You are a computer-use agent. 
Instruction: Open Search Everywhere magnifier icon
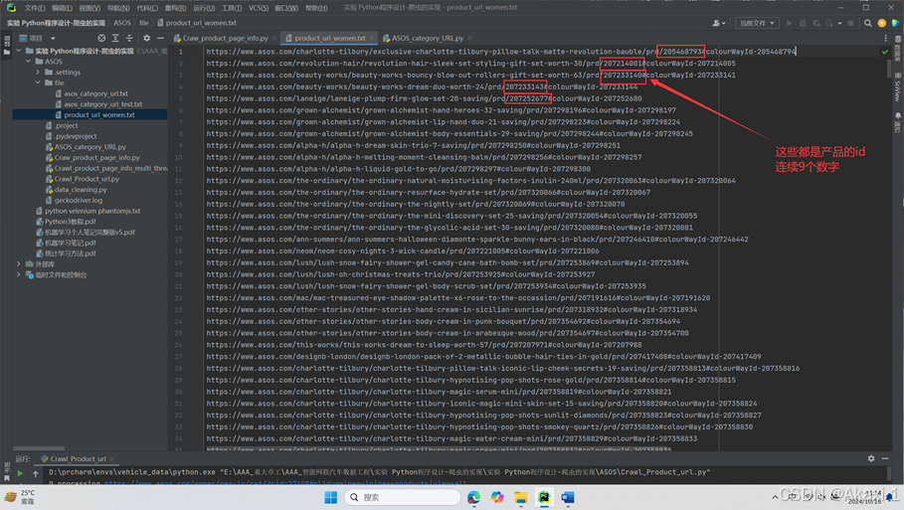(x=867, y=23)
